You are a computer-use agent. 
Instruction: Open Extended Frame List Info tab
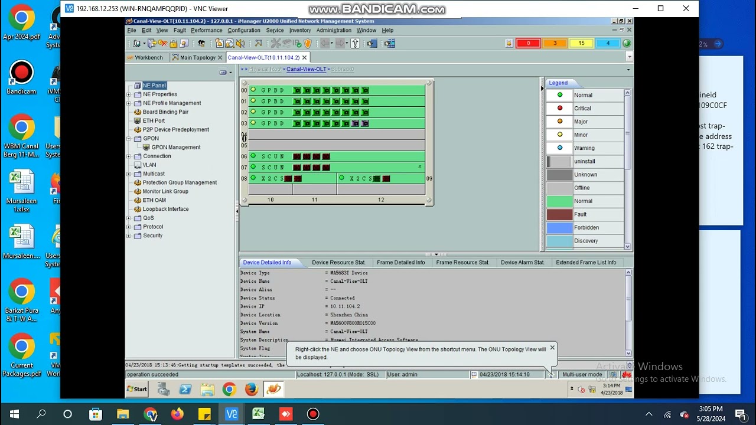tap(586, 262)
